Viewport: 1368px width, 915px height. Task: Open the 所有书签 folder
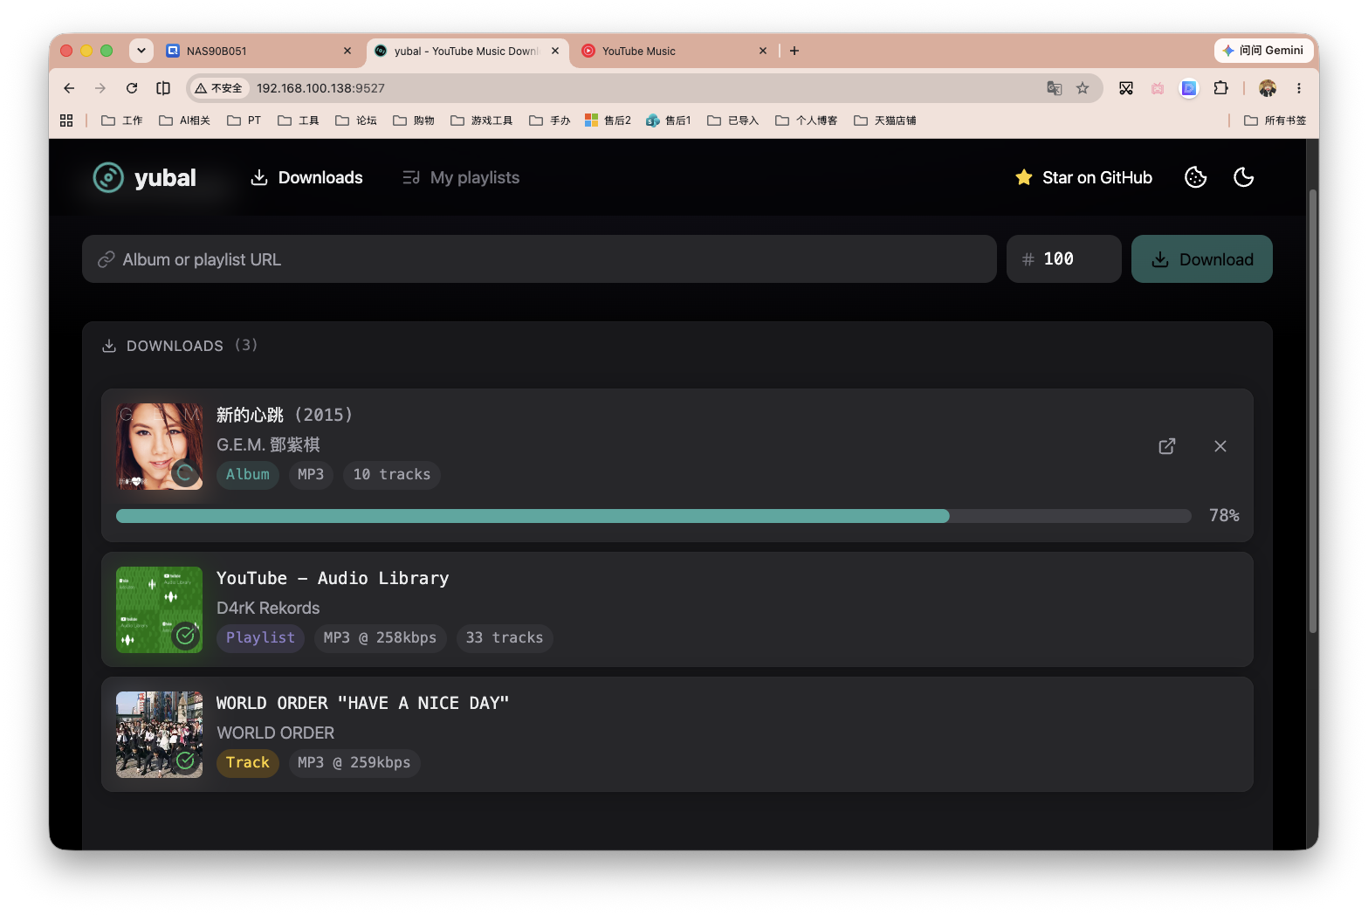[x=1275, y=120]
